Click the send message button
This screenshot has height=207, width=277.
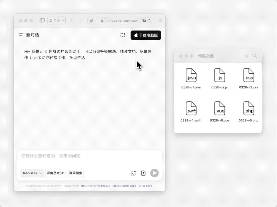pos(154,173)
